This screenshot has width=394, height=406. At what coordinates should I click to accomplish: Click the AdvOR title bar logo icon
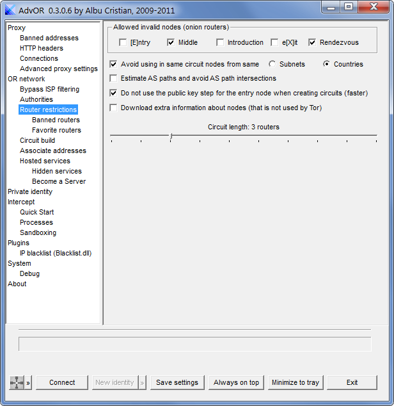10,10
